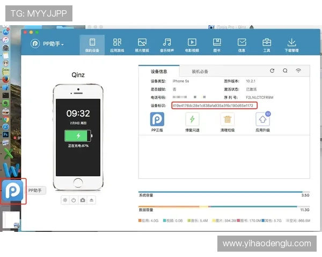Open the 下载管理 download manager
Image resolution: width=322 pixels, height=257 pixels.
point(291,45)
